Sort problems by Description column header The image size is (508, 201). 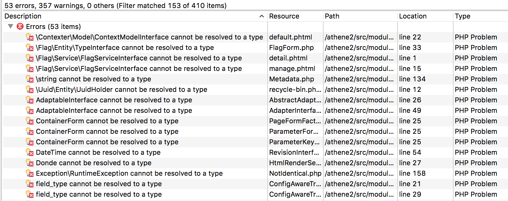23,16
